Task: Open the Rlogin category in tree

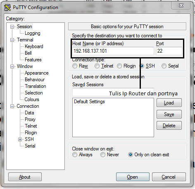Action: click(31, 133)
